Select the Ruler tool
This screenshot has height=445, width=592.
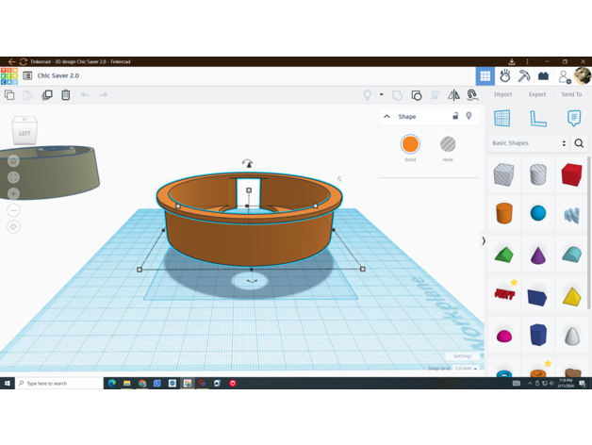537,119
